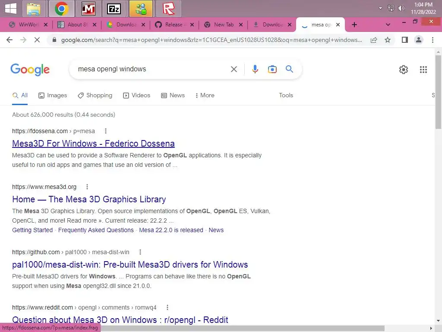442x332 pixels.
Task: Open mesa3d.org News sitelink
Action: 216,230
